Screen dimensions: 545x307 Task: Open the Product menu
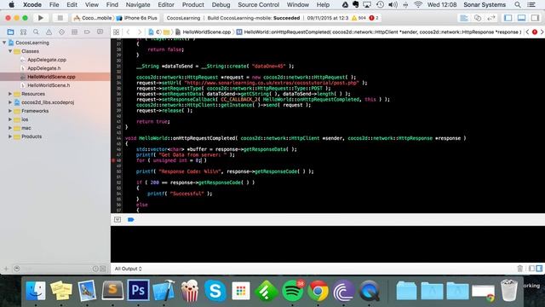pos(193,4)
